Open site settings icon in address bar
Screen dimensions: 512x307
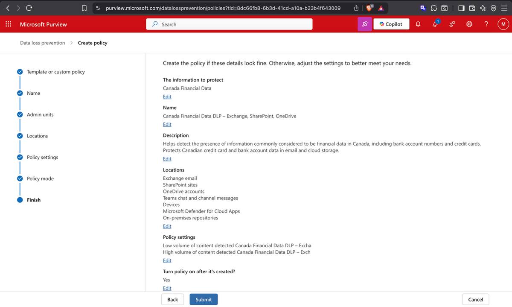[98, 8]
